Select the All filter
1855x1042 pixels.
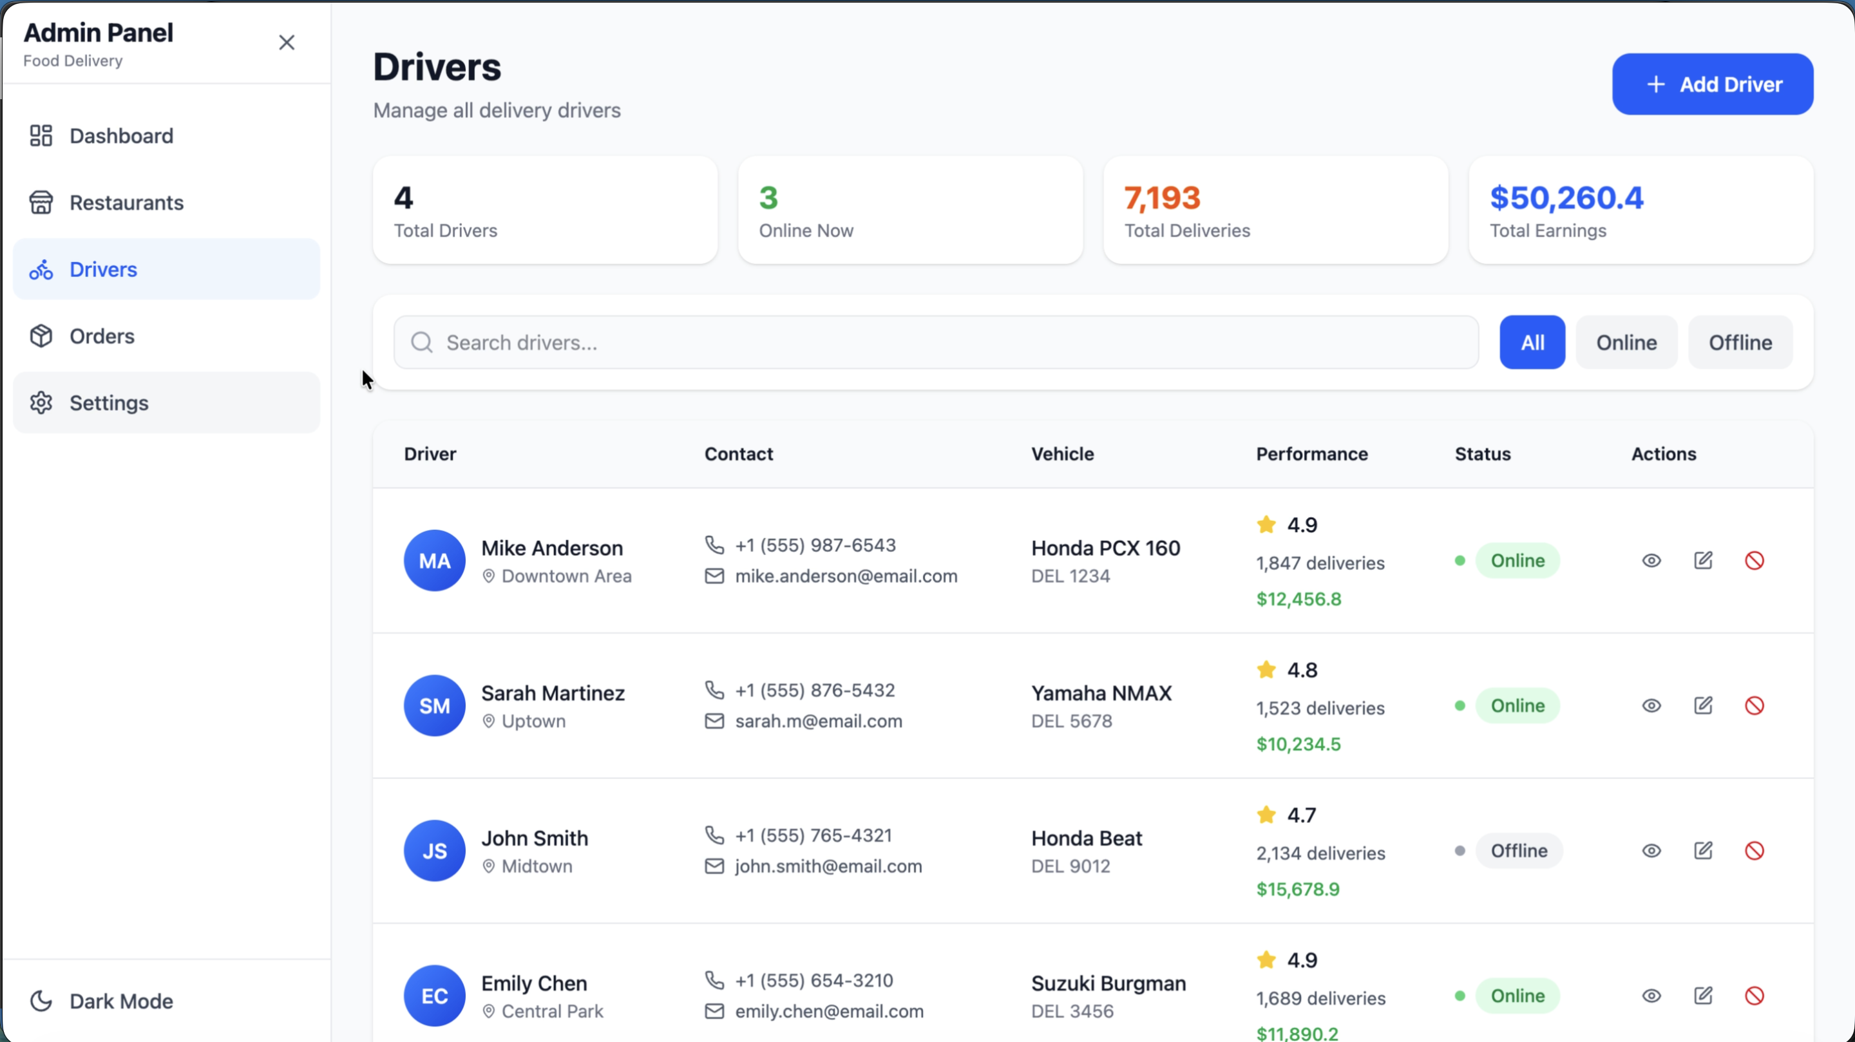click(1532, 343)
